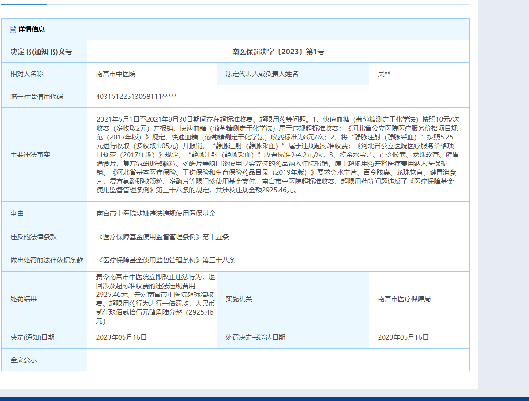Select credit code 40315122513058111*****

coord(136,97)
